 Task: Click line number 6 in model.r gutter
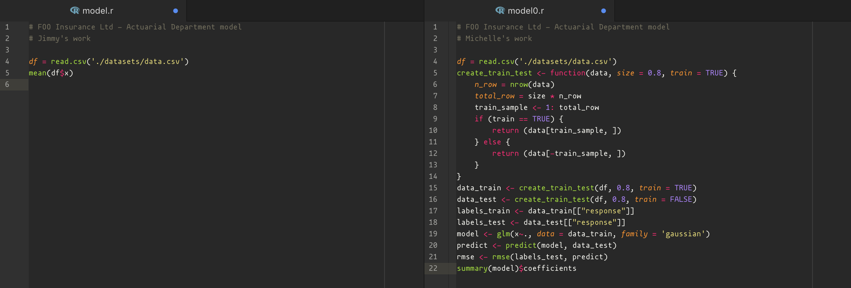pos(7,84)
